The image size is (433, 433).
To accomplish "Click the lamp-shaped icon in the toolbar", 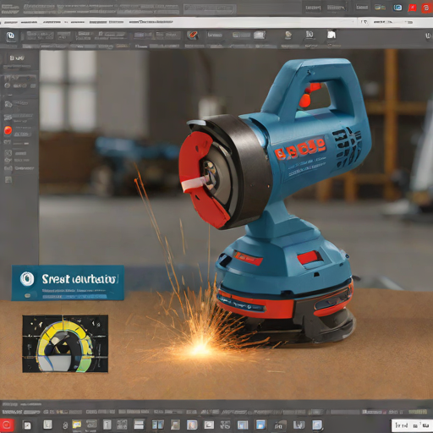I will (288, 35).
